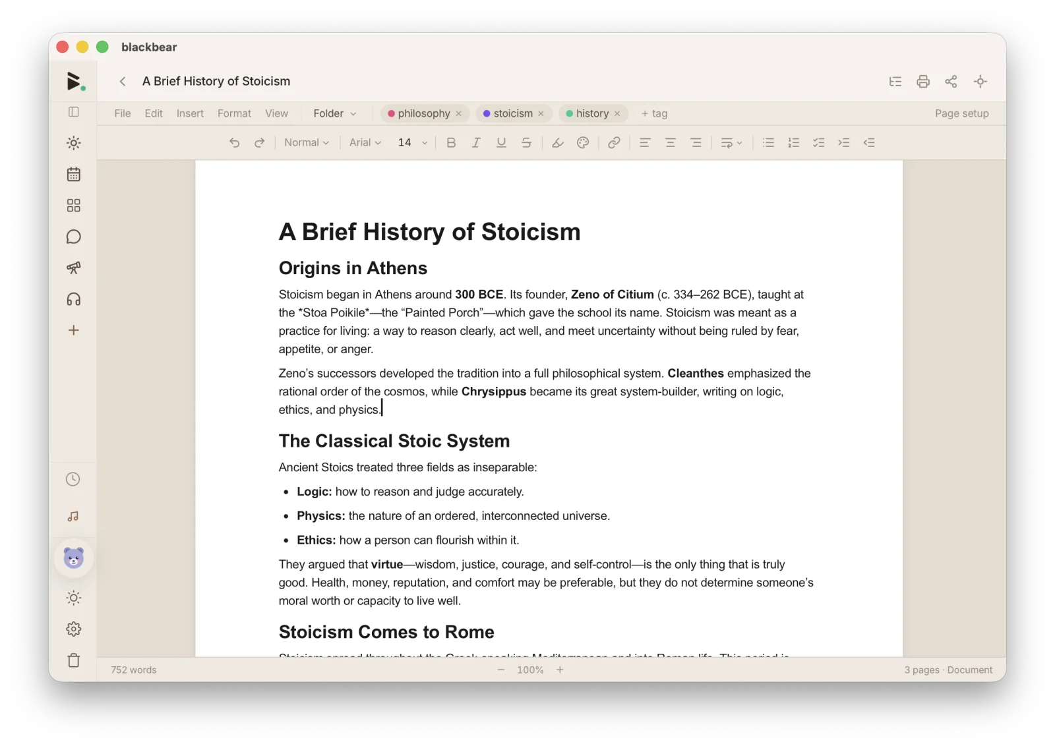Zoom in with plus button

click(560, 670)
